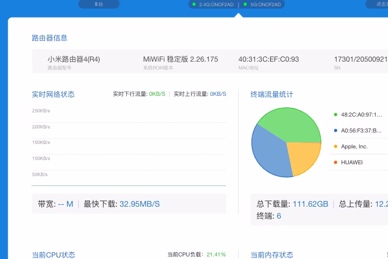
Task: Click the 50KB/s chart axis label
Action: (40, 175)
